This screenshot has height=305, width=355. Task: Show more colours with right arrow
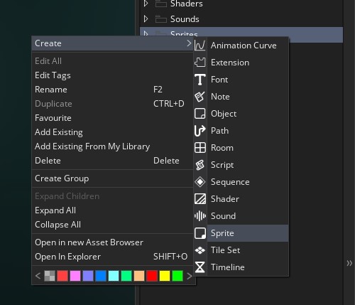(189, 276)
